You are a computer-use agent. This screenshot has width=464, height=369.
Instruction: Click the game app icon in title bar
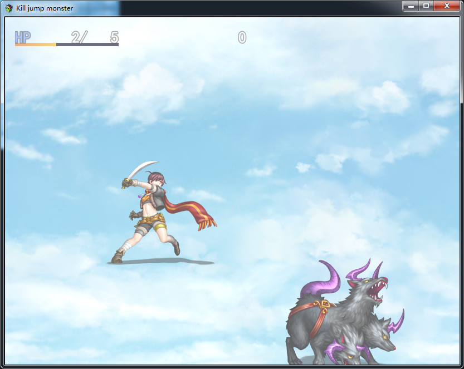(9, 8)
